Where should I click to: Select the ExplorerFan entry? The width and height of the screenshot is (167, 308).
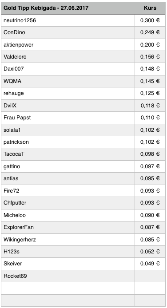click(68, 227)
